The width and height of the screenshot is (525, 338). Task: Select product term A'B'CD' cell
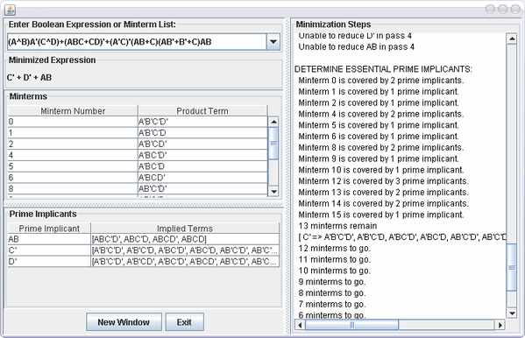(x=202, y=144)
